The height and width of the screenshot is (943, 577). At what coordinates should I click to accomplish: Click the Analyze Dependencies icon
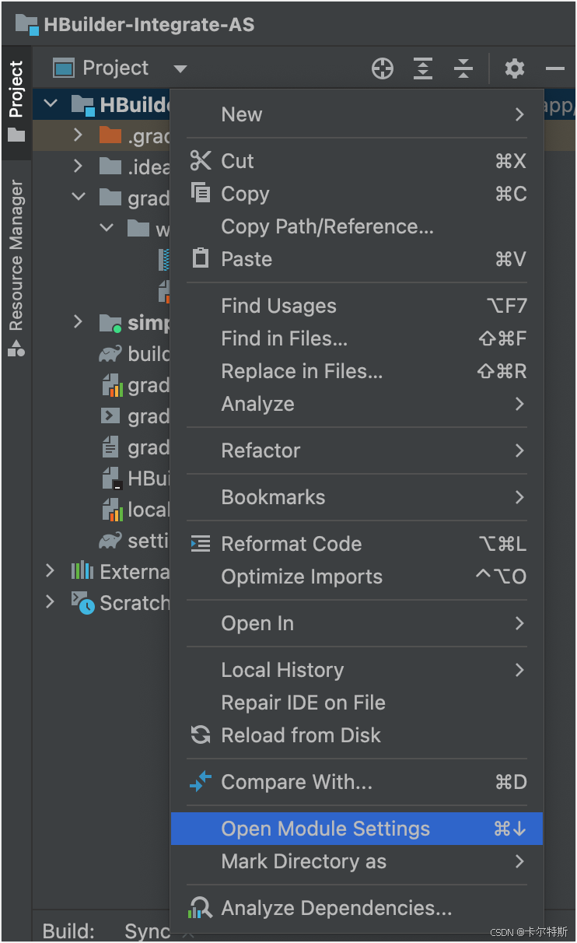[201, 907]
